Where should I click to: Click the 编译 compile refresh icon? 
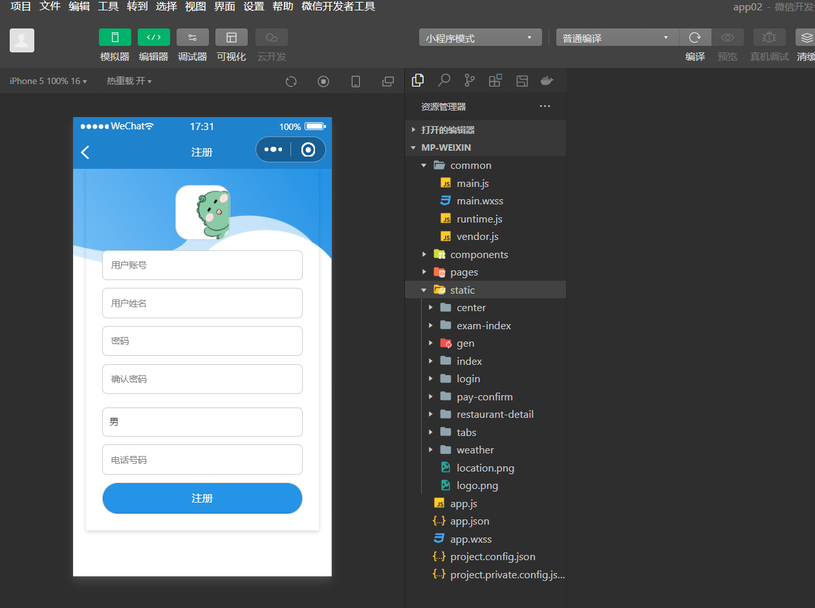pyautogui.click(x=695, y=38)
